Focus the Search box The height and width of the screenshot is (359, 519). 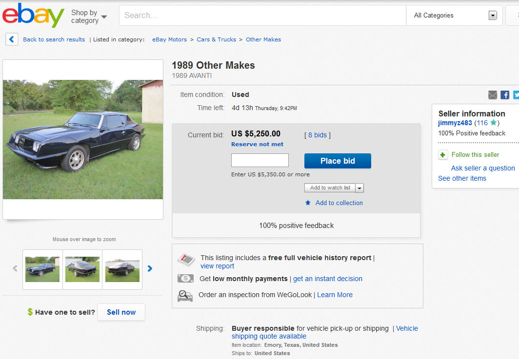[262, 16]
